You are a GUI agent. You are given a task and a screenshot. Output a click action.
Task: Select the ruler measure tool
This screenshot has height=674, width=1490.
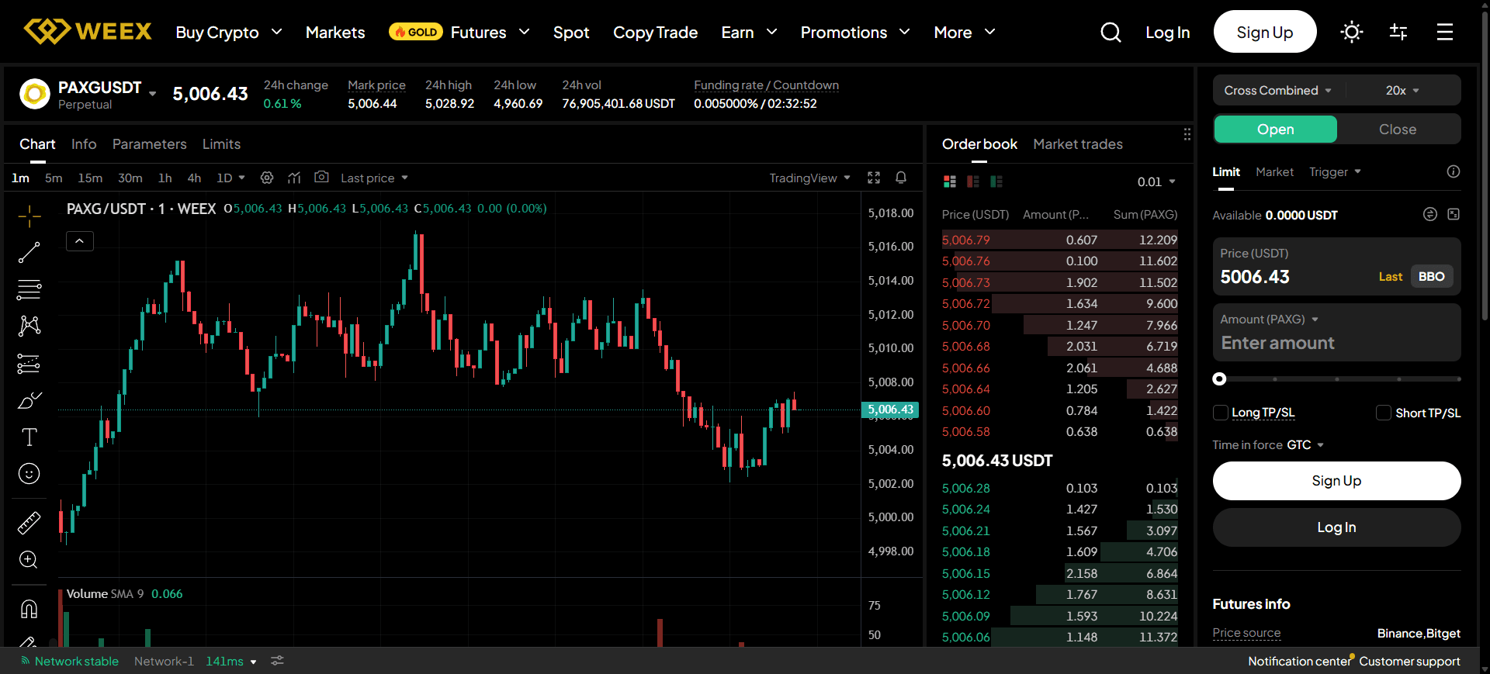pos(29,523)
